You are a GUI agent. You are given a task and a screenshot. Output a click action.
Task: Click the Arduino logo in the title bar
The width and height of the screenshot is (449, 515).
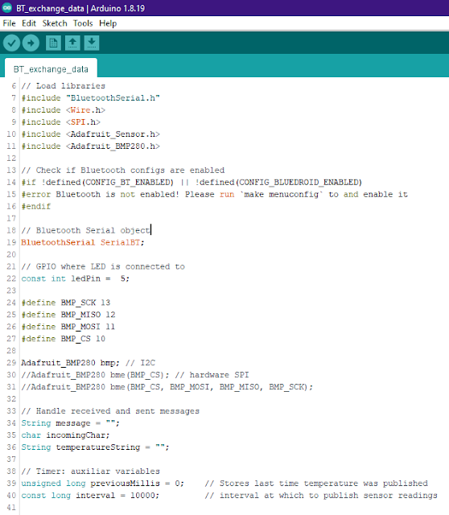coord(7,8)
